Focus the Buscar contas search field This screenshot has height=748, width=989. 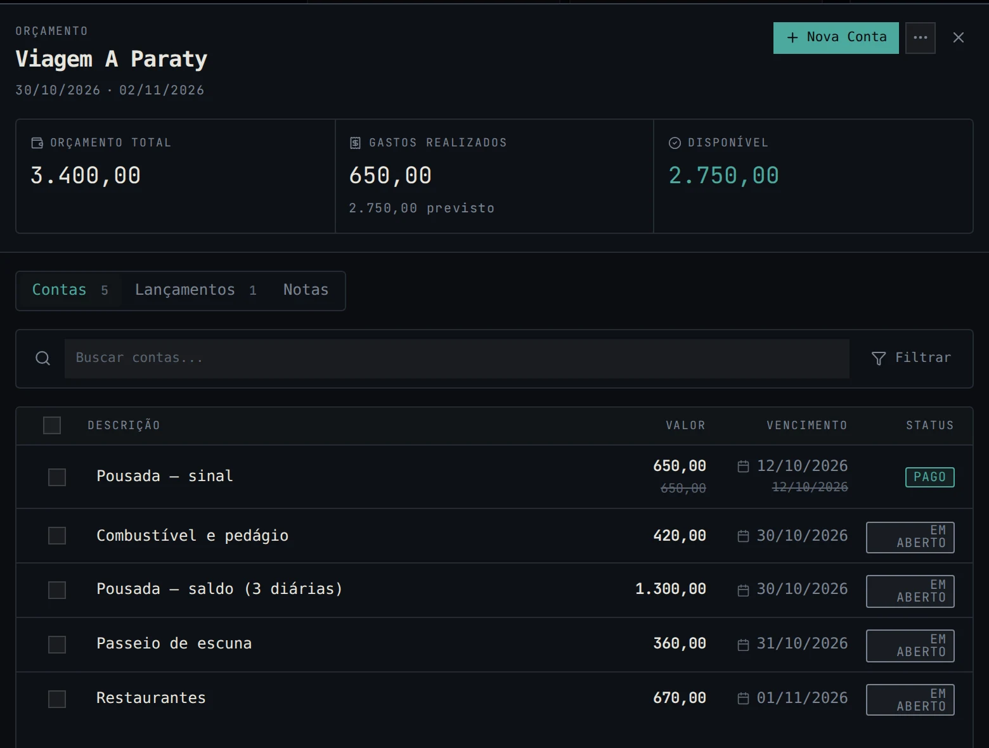point(456,359)
